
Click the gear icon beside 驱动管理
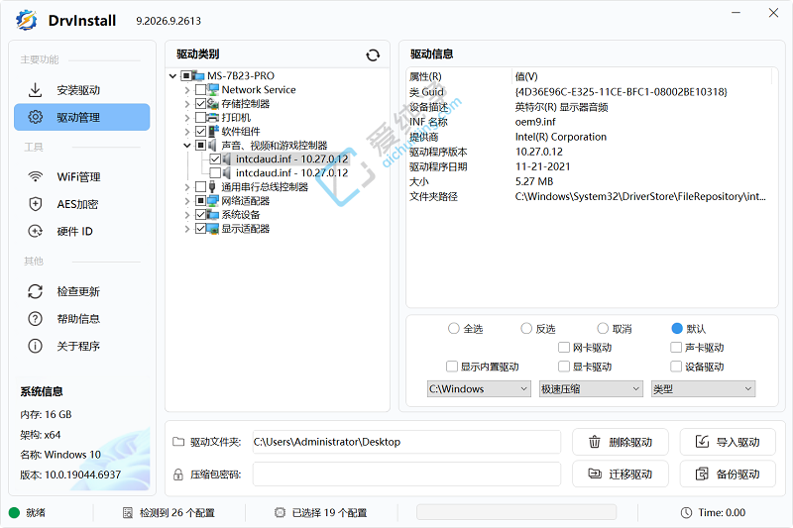(35, 117)
